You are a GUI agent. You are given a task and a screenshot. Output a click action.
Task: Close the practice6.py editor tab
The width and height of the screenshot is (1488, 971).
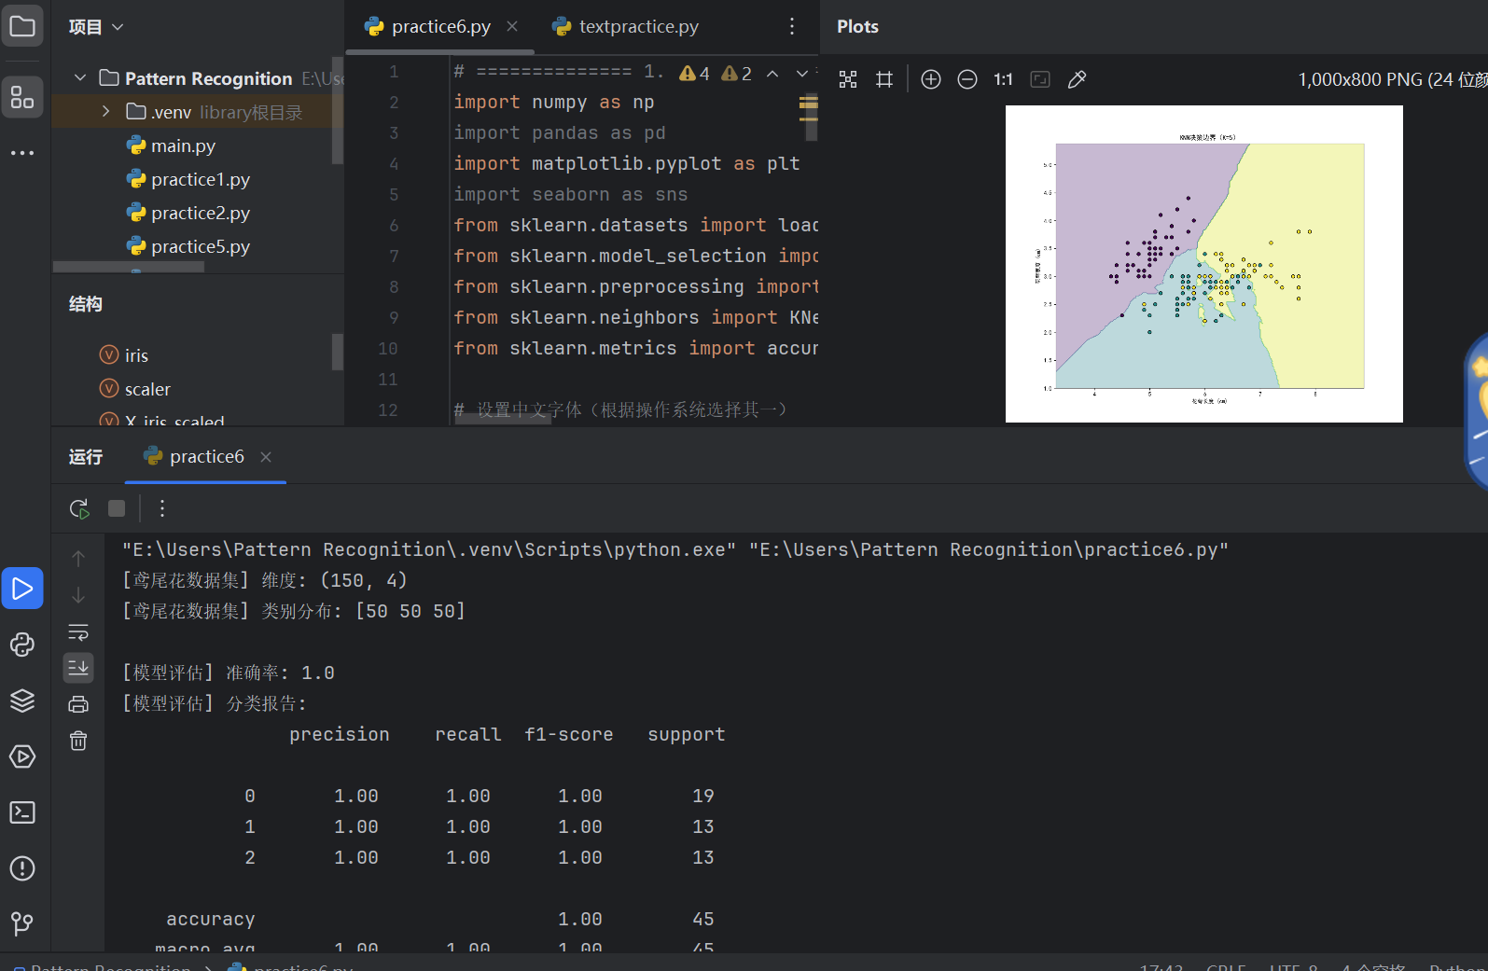point(512,26)
